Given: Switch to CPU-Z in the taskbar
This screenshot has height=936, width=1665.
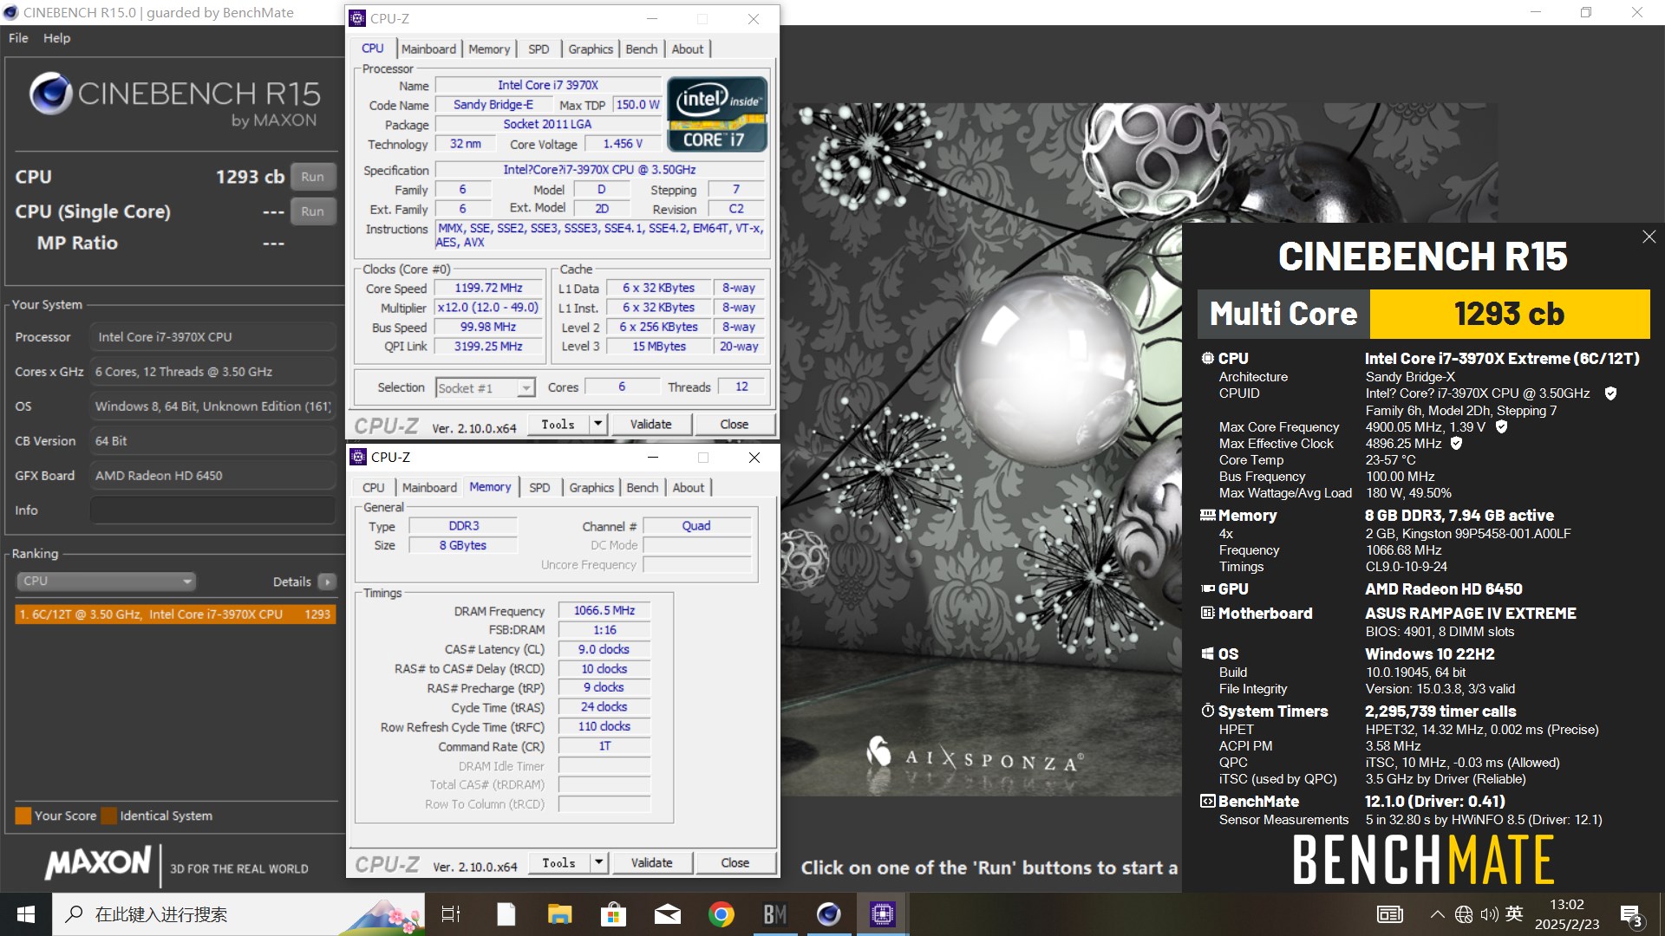Looking at the screenshot, I should point(882,914).
